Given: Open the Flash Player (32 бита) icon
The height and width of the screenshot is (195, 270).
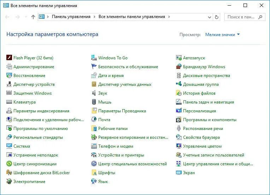Looking at the screenshot, I should pos(9,58).
